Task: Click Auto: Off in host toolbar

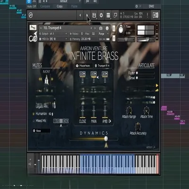Action: (x=32, y=7)
